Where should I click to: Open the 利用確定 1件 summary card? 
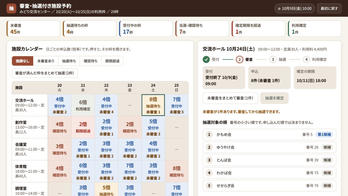click(315, 29)
